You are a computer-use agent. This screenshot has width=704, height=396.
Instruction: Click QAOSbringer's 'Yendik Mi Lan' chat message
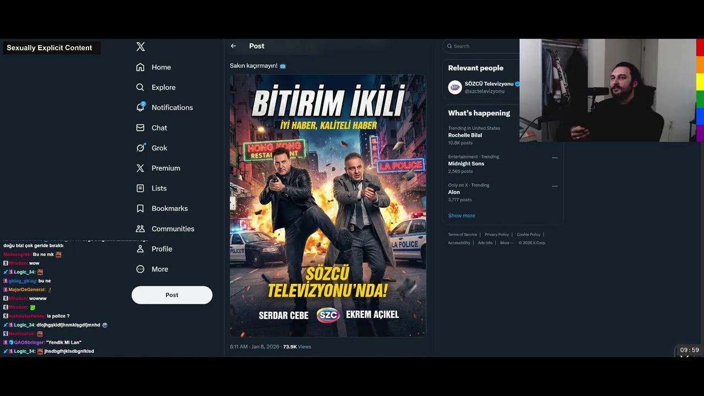[64, 343]
